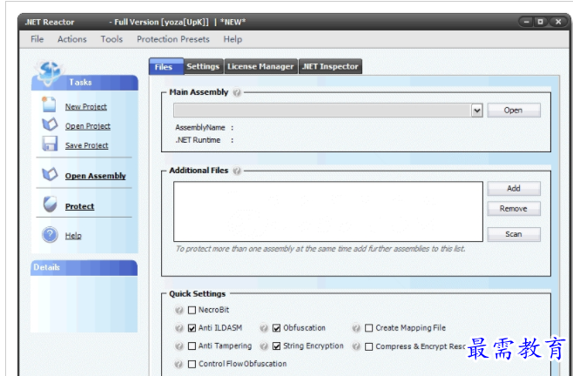This screenshot has width=573, height=376.
Task: Click the Scan button
Action: pyautogui.click(x=514, y=234)
